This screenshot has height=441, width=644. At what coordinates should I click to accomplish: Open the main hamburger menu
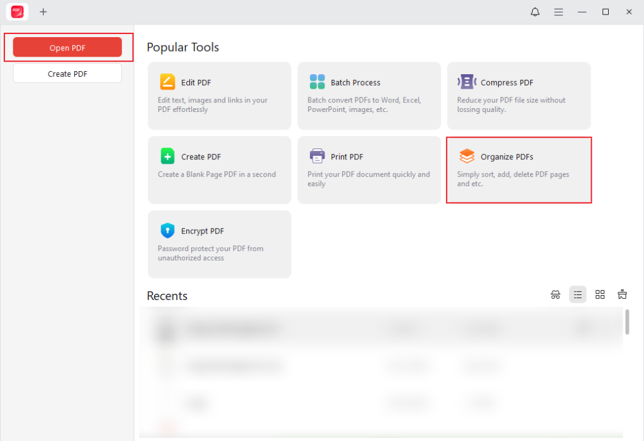point(558,11)
